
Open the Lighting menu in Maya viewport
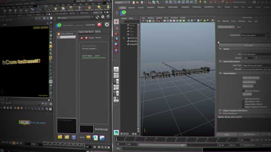[159, 18]
